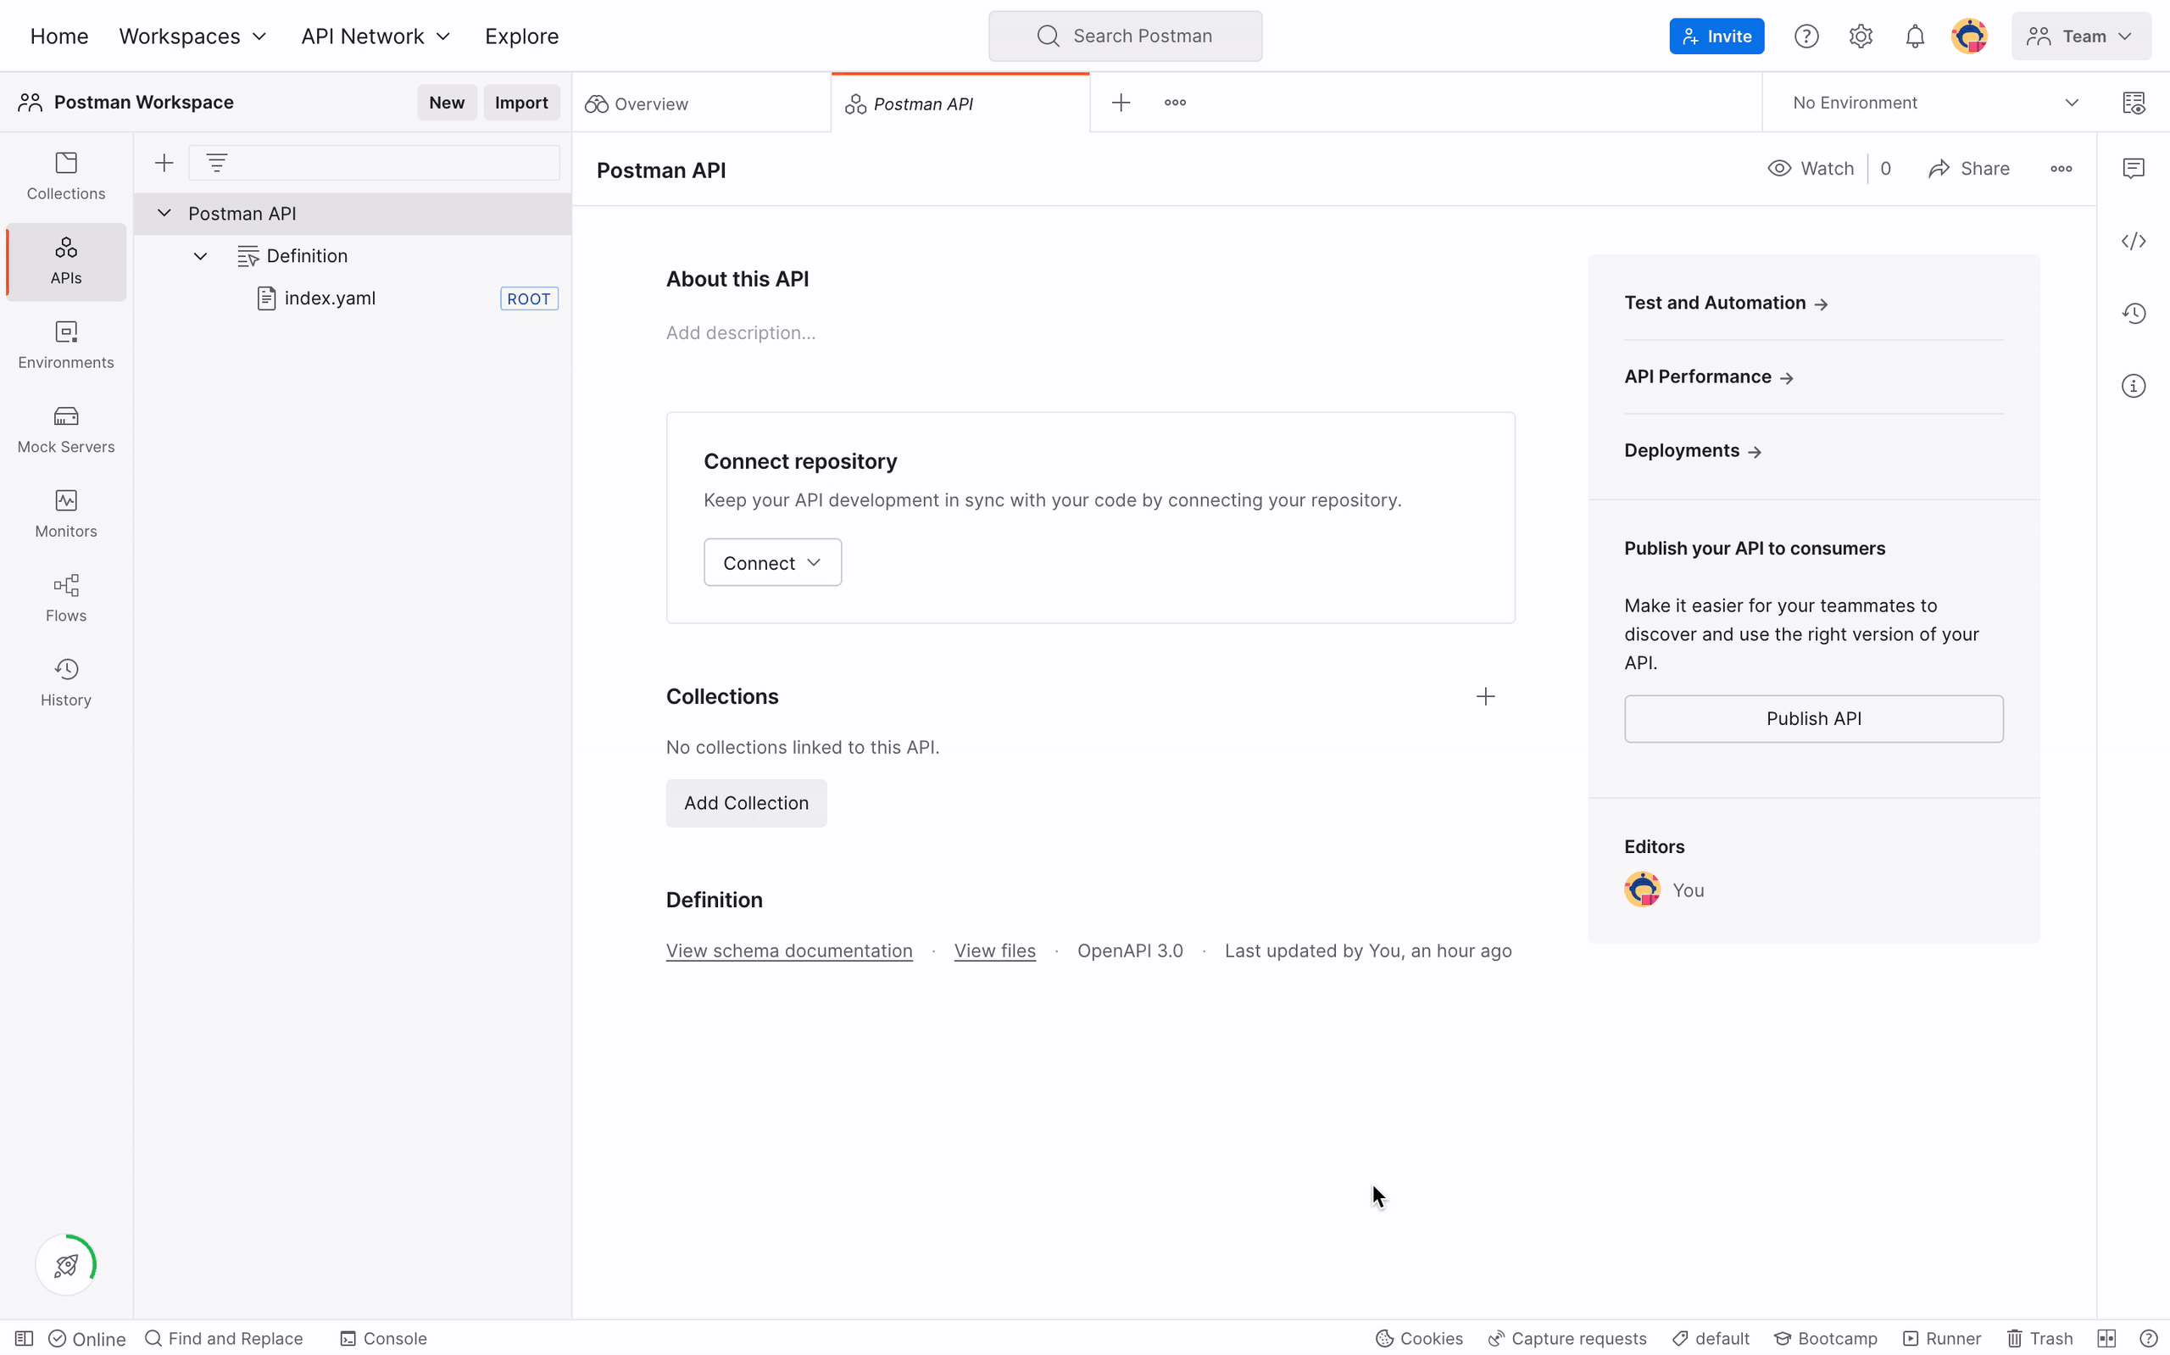Open the Environments sidebar section
Image resolution: width=2170 pixels, height=1355 pixels.
point(65,345)
